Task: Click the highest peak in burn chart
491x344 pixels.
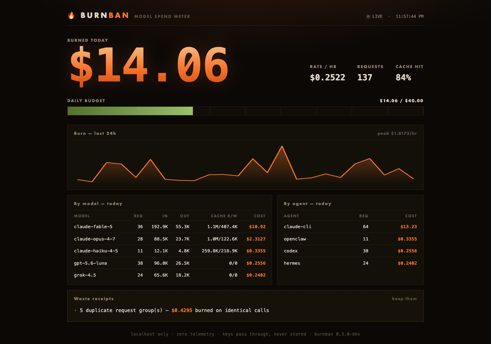Action: [x=282, y=146]
